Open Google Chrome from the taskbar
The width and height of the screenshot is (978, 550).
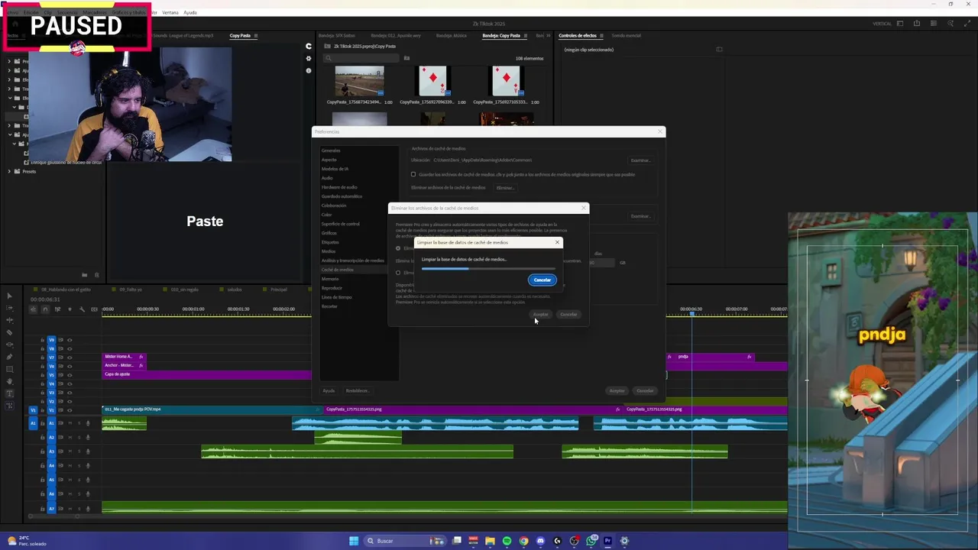click(x=523, y=541)
